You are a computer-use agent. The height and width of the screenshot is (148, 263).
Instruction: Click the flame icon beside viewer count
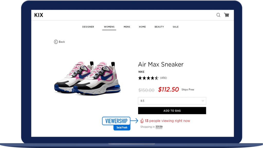(142, 121)
